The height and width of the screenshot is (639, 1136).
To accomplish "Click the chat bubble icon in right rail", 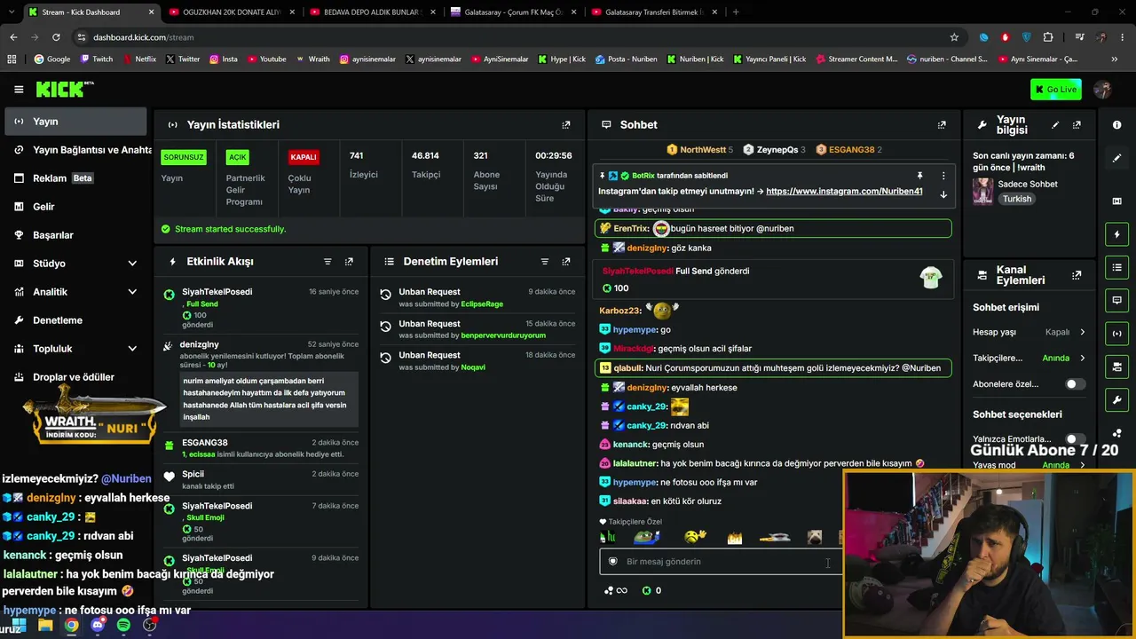I will [x=1116, y=301].
